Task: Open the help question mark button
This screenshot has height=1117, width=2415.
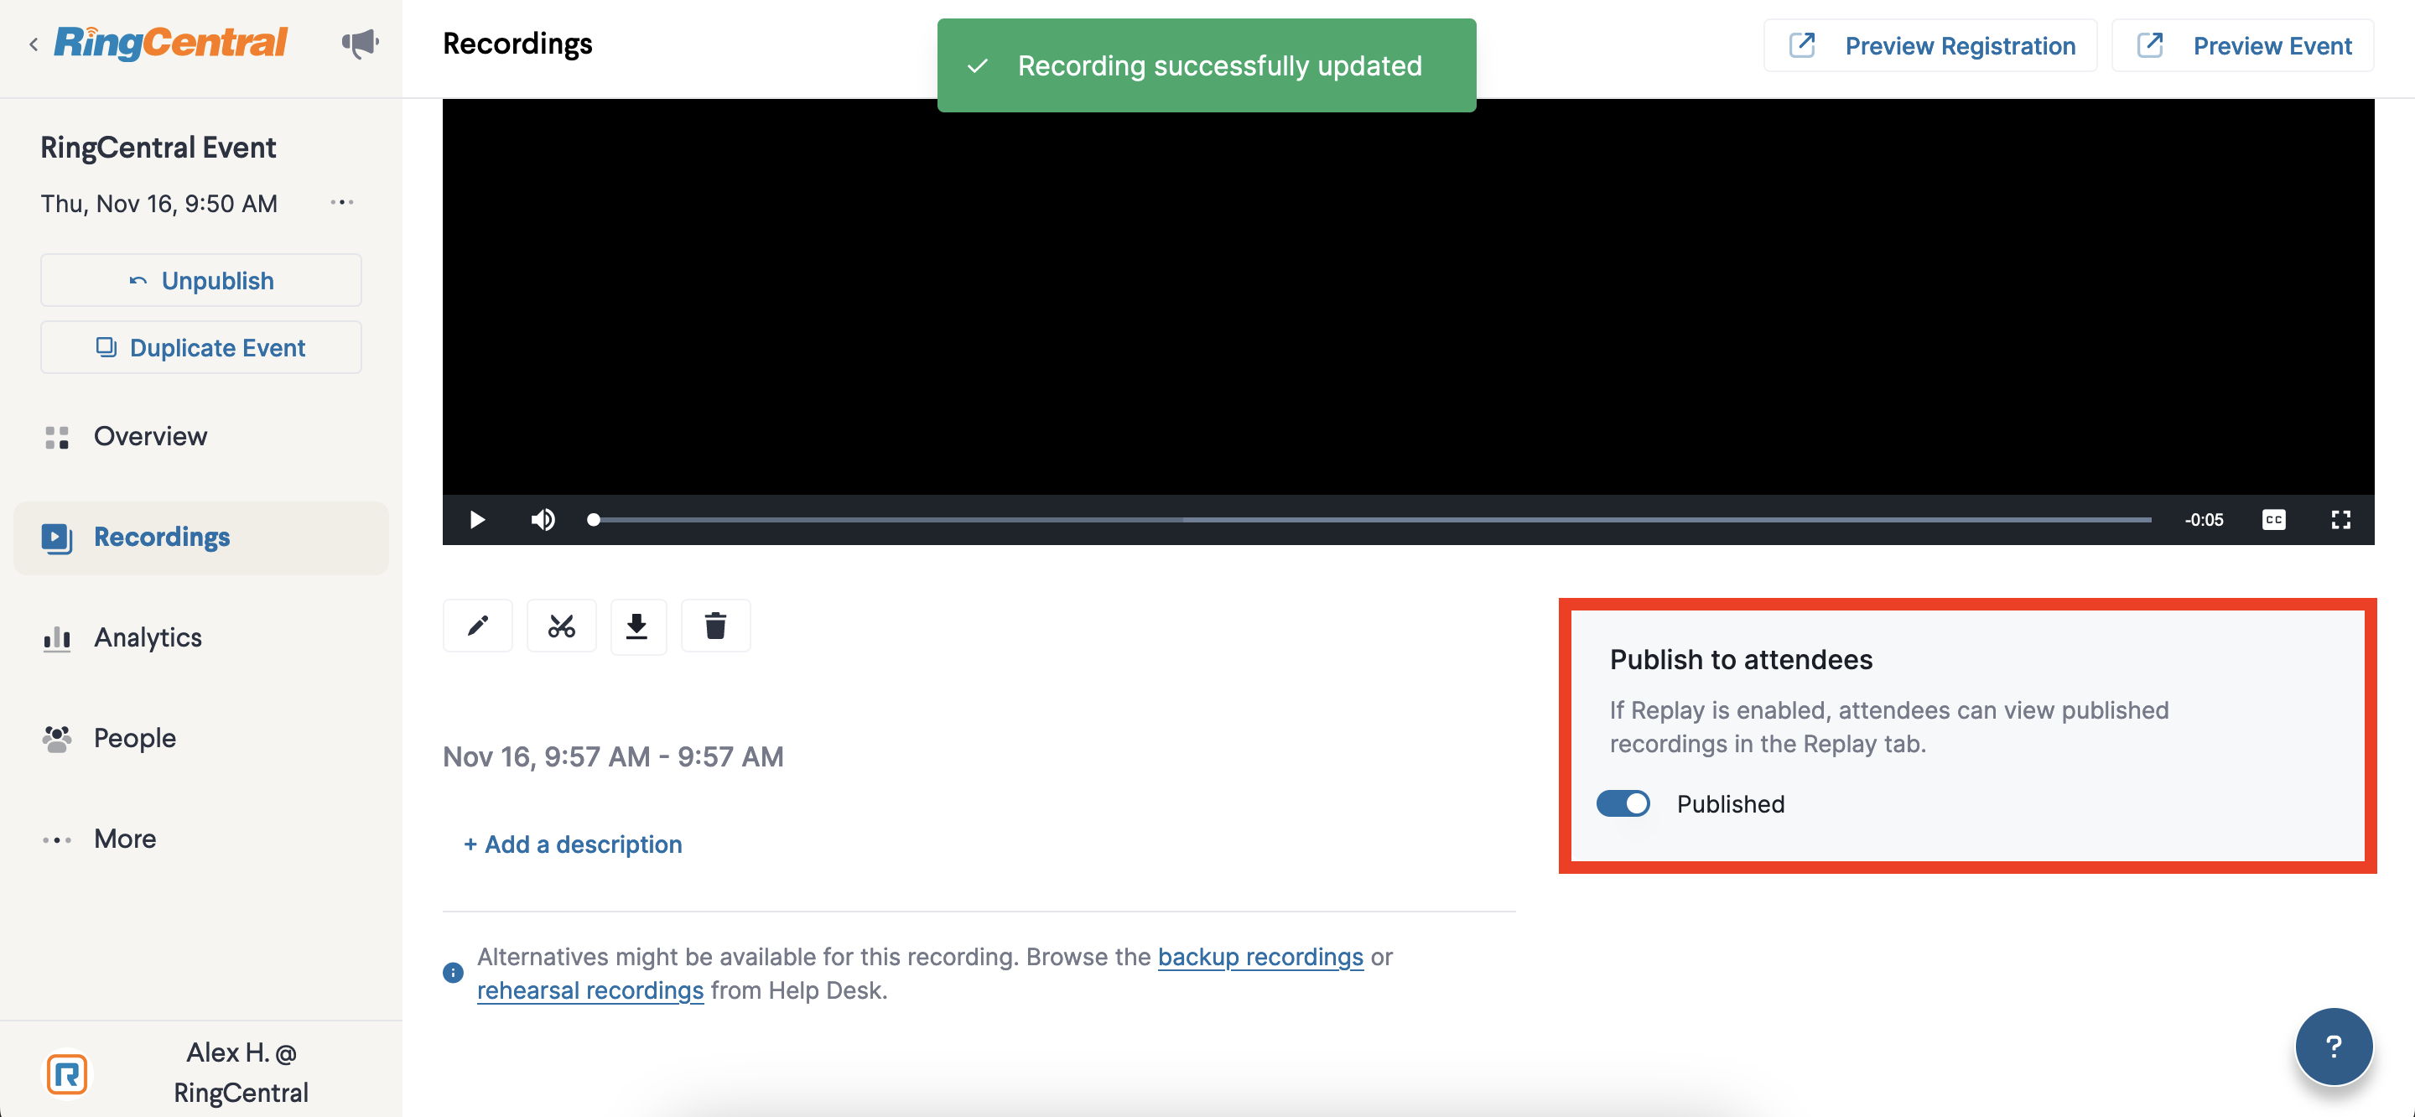Action: [x=2334, y=1047]
